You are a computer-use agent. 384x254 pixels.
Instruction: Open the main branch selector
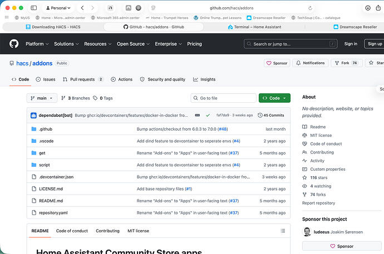pyautogui.click(x=42, y=98)
